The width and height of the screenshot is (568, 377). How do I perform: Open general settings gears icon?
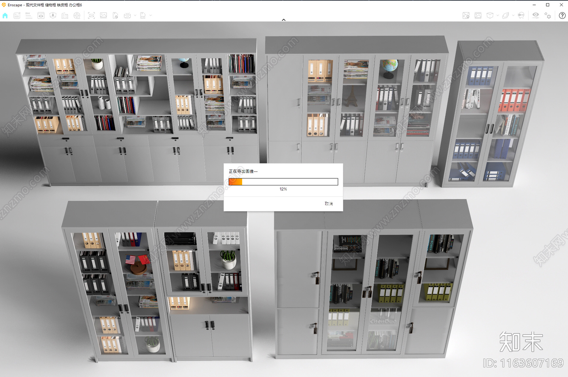[548, 16]
